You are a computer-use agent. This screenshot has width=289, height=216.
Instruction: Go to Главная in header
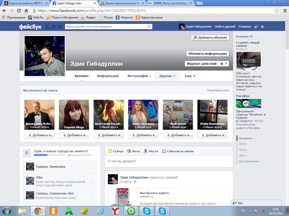(245, 27)
